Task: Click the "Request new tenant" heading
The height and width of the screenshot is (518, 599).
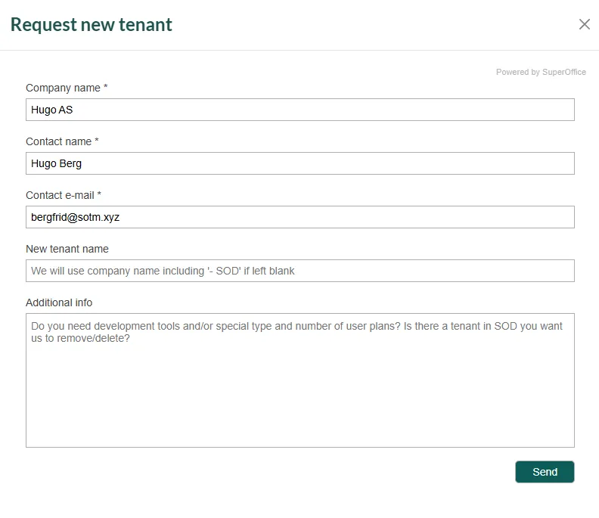Action: point(92,24)
